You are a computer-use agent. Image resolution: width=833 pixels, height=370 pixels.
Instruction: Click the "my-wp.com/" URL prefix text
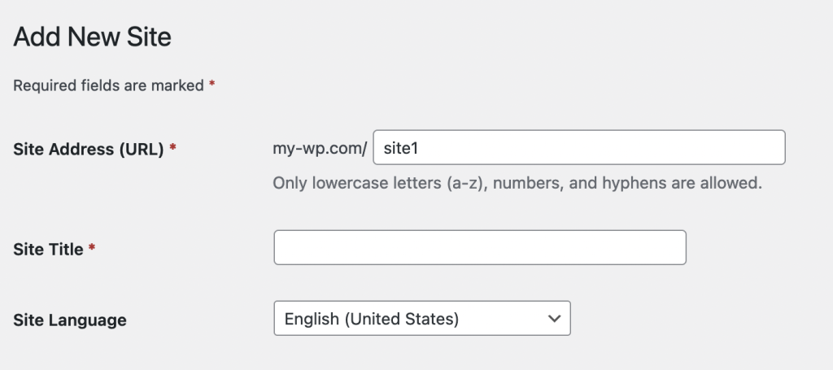point(320,149)
